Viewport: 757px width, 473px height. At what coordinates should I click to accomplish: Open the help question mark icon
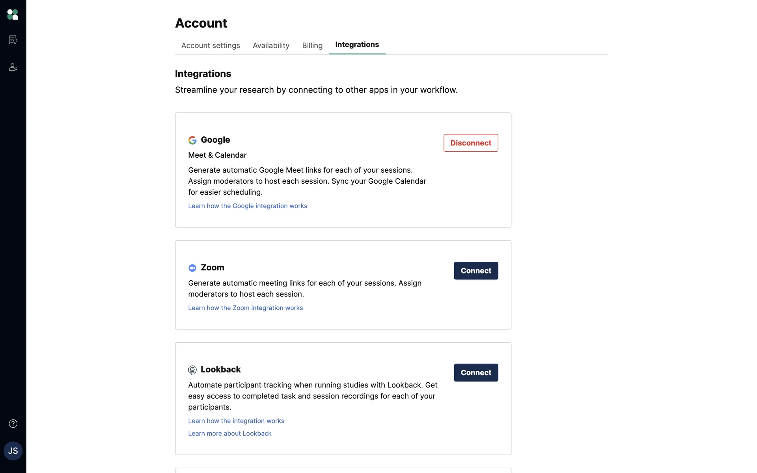[13, 424]
